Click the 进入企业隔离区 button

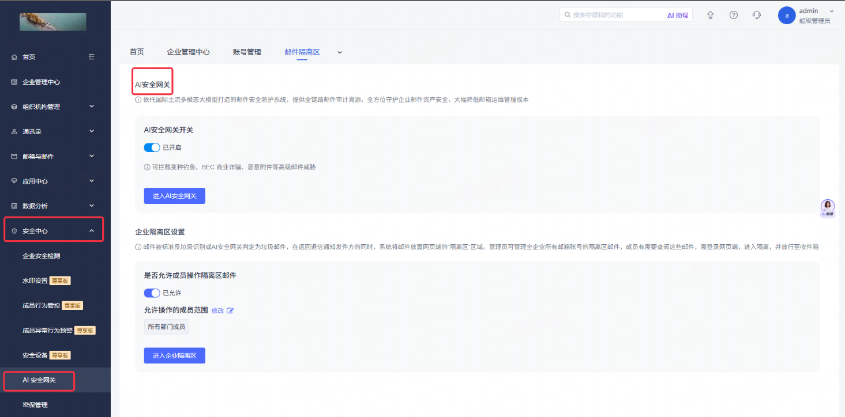click(175, 356)
